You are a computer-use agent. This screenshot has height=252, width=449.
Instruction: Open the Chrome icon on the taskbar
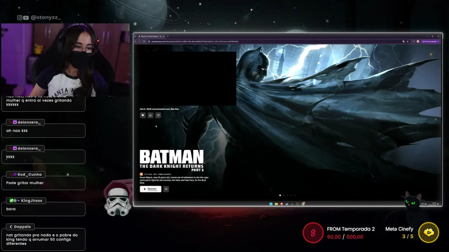(303, 204)
